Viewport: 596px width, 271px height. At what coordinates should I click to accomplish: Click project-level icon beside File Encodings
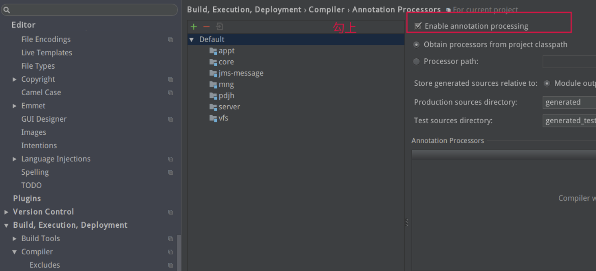tap(170, 40)
